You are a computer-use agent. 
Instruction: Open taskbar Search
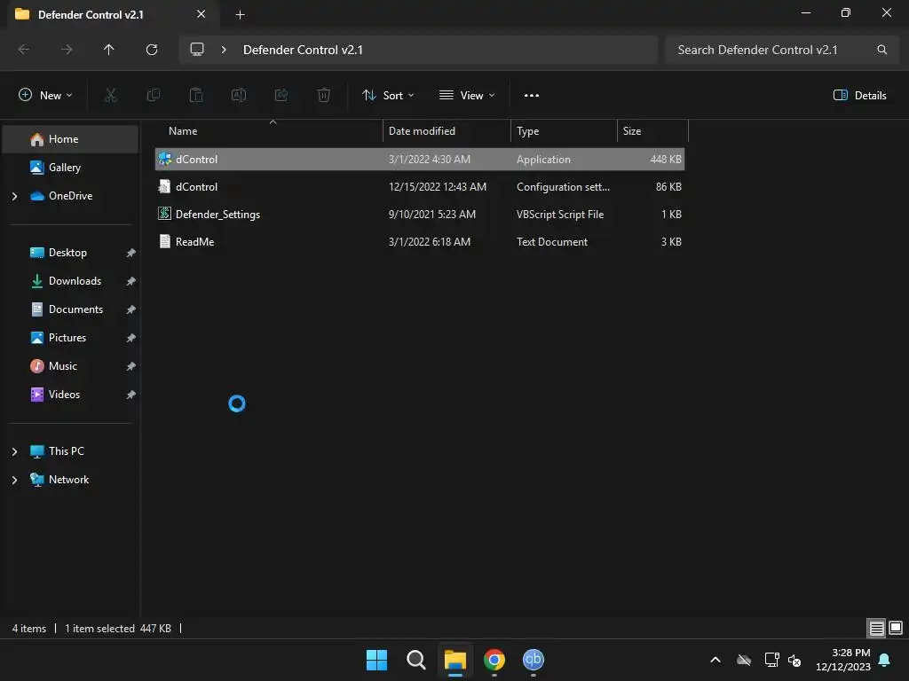415,660
